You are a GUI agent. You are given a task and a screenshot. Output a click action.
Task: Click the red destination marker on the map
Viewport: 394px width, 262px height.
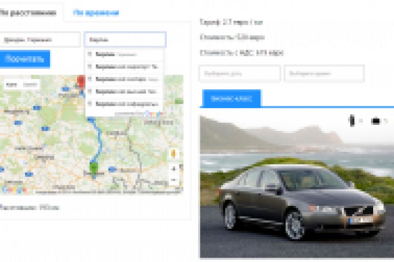point(81,81)
